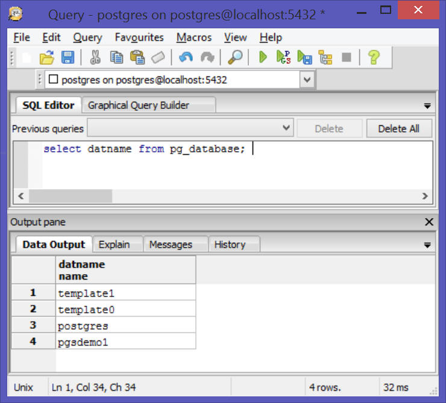Open the database connection dropdown
Viewport: 446px width, 403px height.
pos(307,80)
